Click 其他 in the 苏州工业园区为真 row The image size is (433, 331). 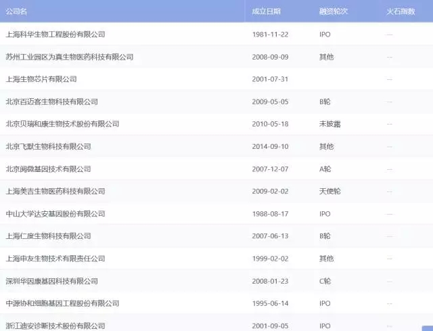click(x=326, y=57)
